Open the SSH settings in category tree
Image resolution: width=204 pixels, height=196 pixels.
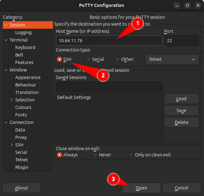click(x=19, y=145)
